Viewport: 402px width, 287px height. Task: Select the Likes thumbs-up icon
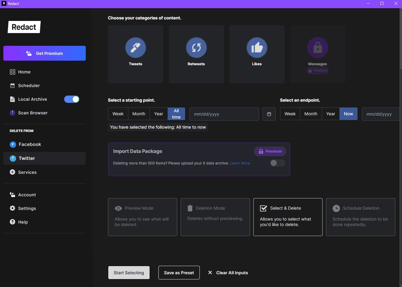point(257,48)
